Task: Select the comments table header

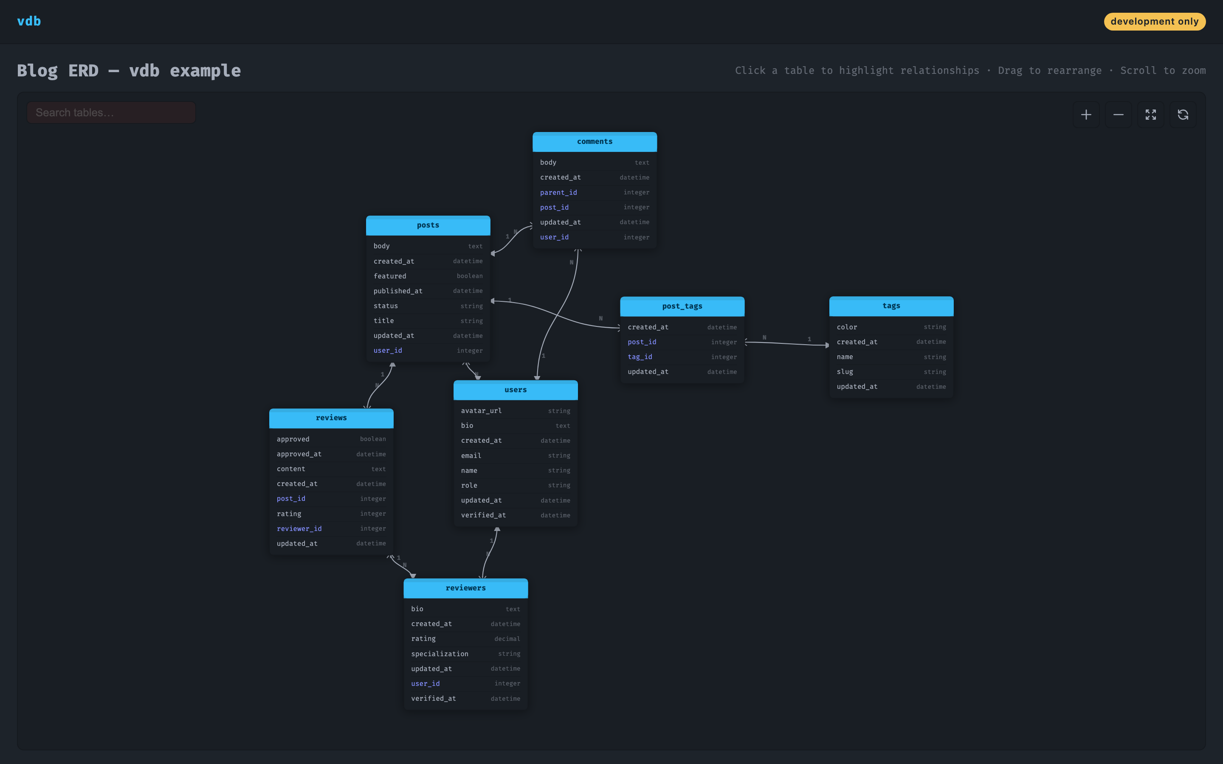Action: (x=595, y=141)
